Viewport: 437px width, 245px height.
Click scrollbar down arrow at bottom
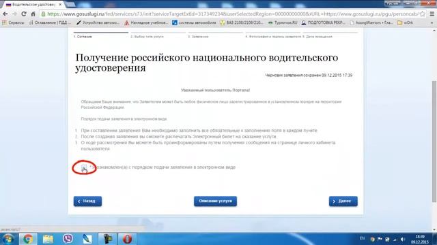click(434, 229)
